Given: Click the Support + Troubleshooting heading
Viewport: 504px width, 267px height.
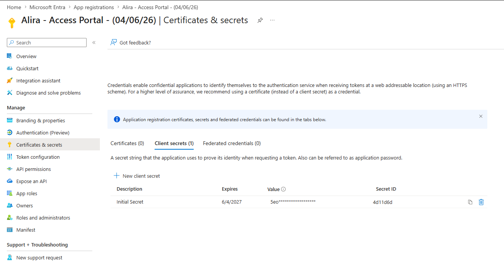Looking at the screenshot, I should [37, 245].
